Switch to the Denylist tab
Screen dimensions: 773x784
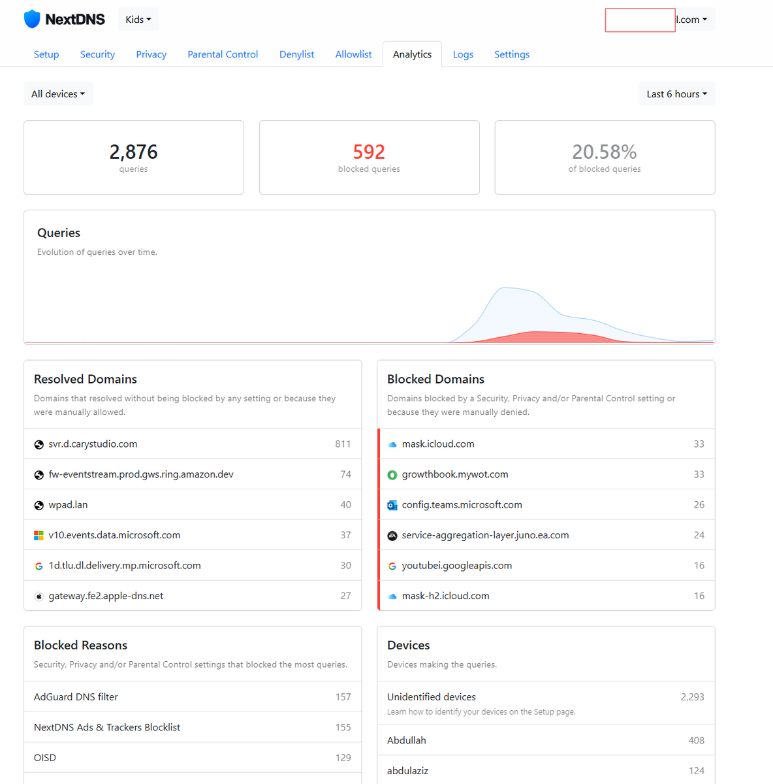click(x=297, y=54)
